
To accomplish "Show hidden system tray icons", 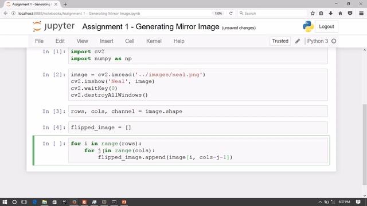I will coord(320,202).
